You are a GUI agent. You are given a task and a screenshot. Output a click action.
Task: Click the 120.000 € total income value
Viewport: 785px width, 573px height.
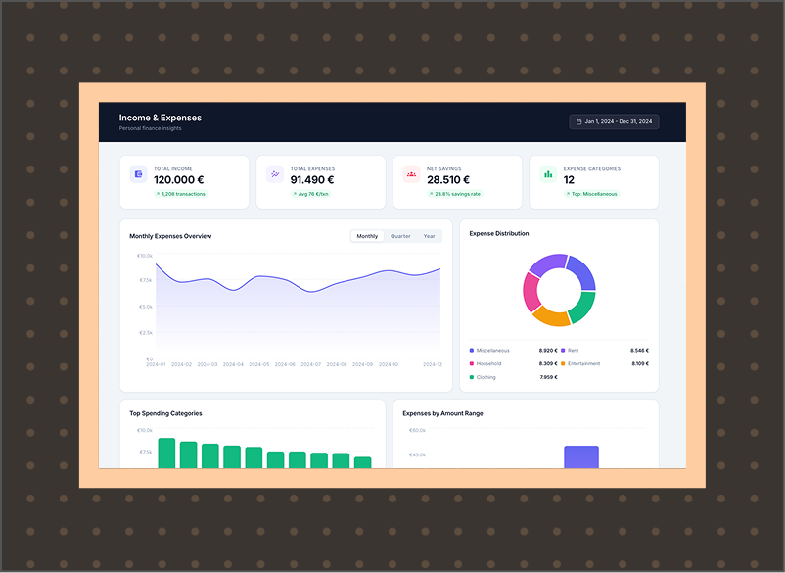tap(179, 180)
